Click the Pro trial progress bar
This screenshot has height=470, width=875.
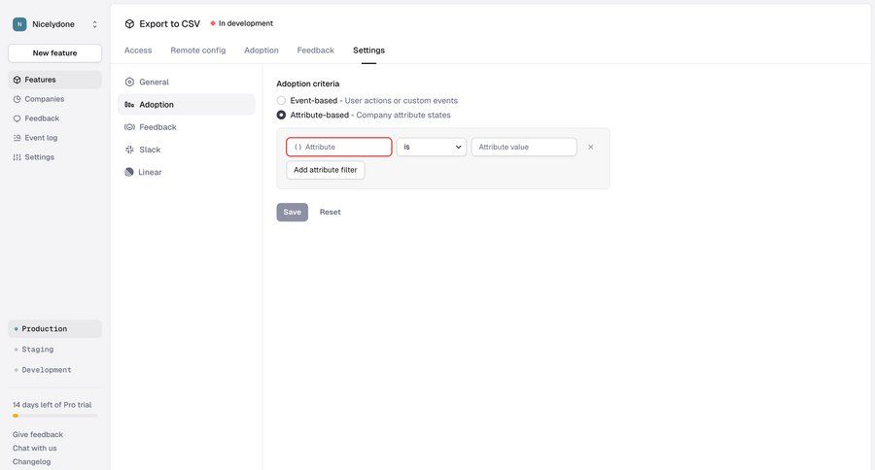pyautogui.click(x=54, y=416)
